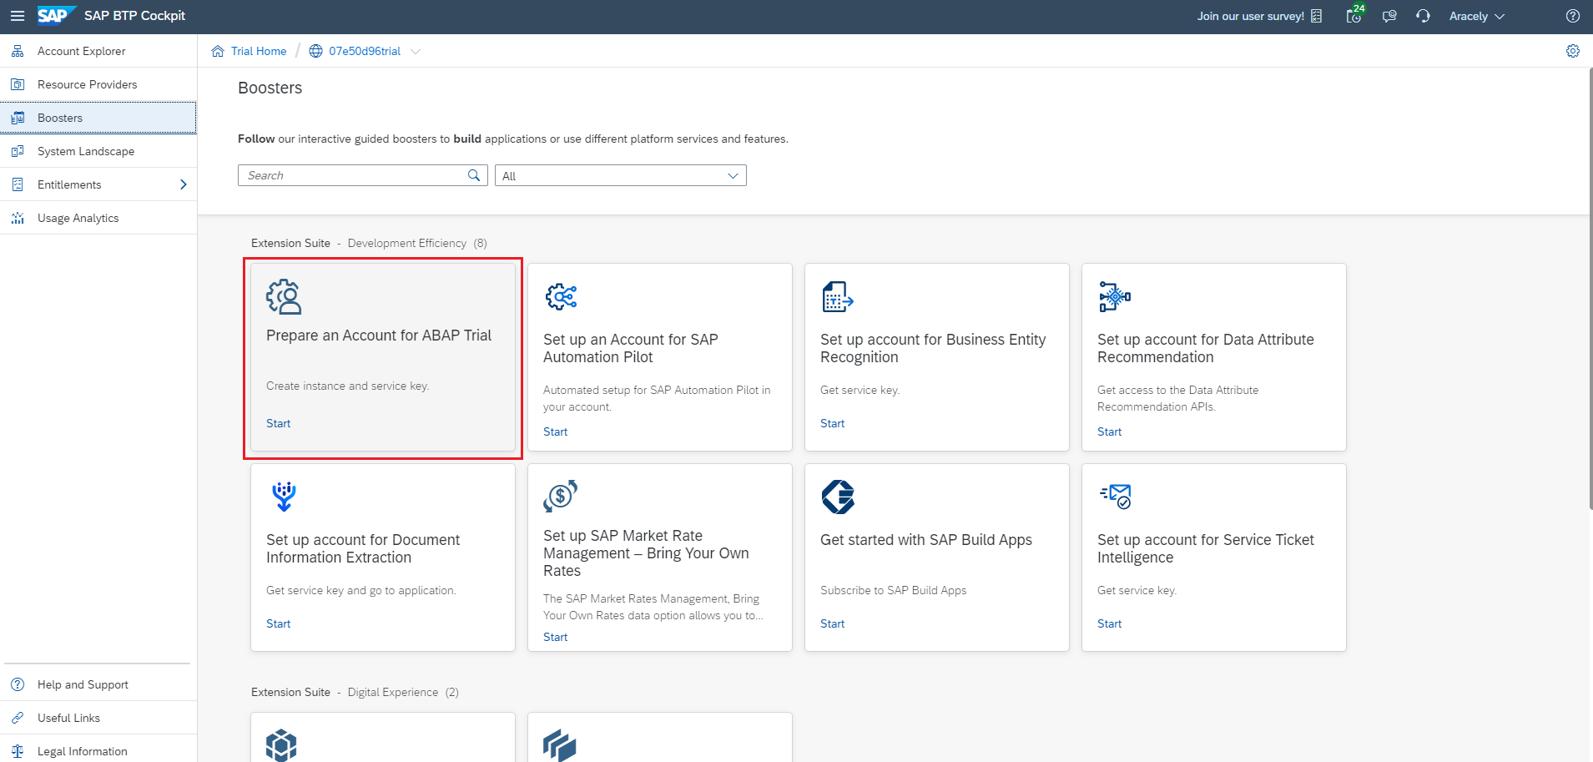
Task: Open the support headset icon
Action: pos(1423,16)
